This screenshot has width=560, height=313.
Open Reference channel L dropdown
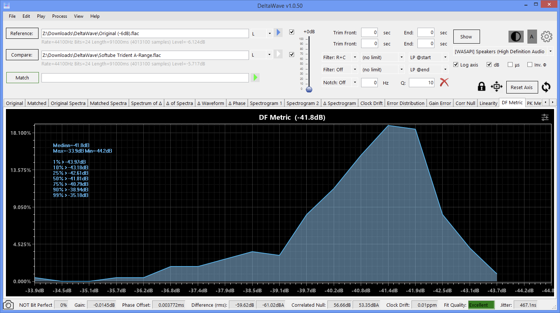[x=262, y=34]
